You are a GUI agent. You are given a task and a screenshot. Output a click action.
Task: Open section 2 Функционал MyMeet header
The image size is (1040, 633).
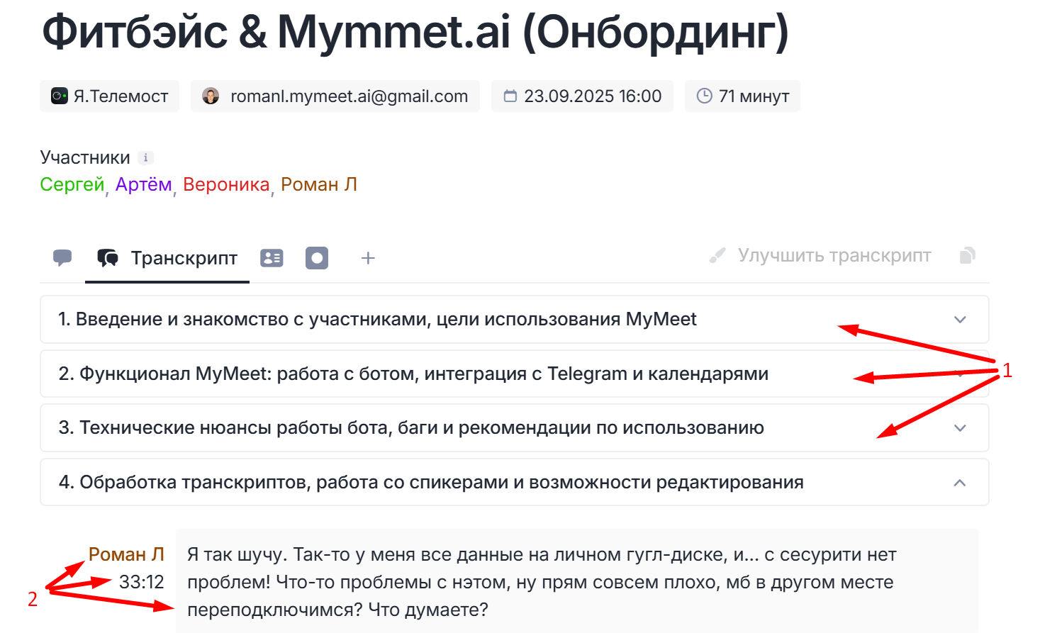click(x=413, y=374)
